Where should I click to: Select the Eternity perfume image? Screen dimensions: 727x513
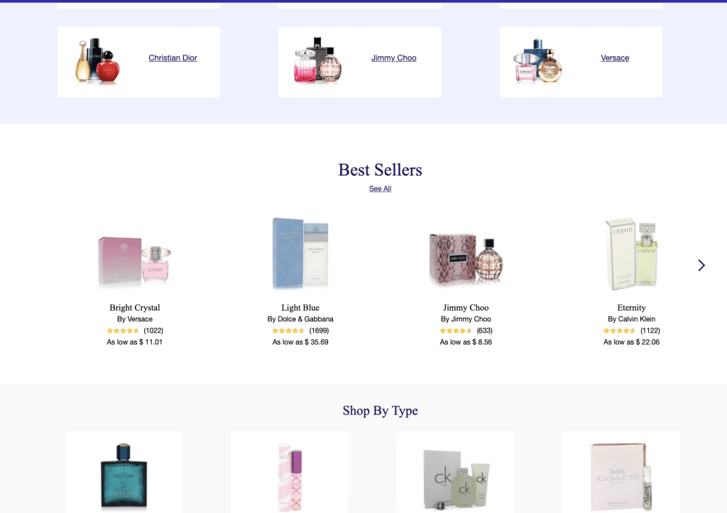pyautogui.click(x=631, y=254)
